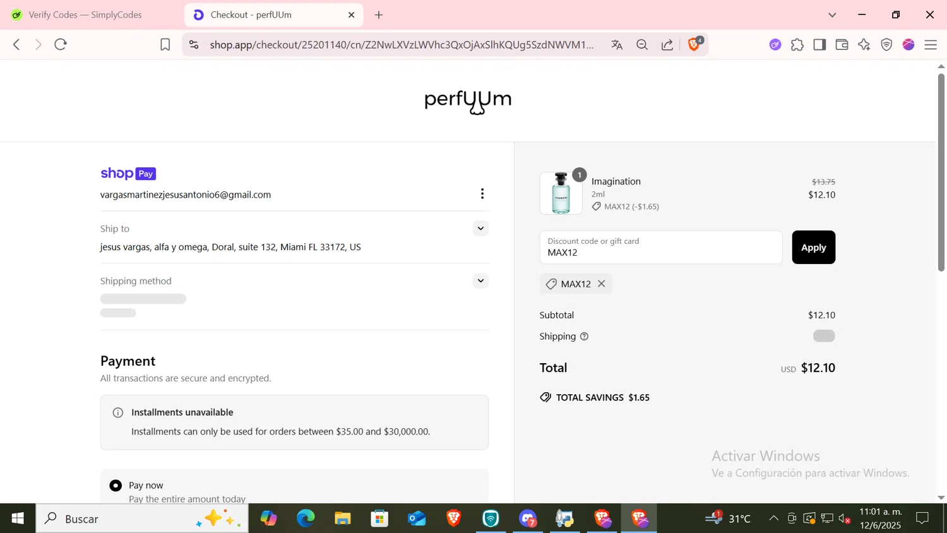947x533 pixels.
Task: Reload the checkout page
Action: (x=61, y=45)
